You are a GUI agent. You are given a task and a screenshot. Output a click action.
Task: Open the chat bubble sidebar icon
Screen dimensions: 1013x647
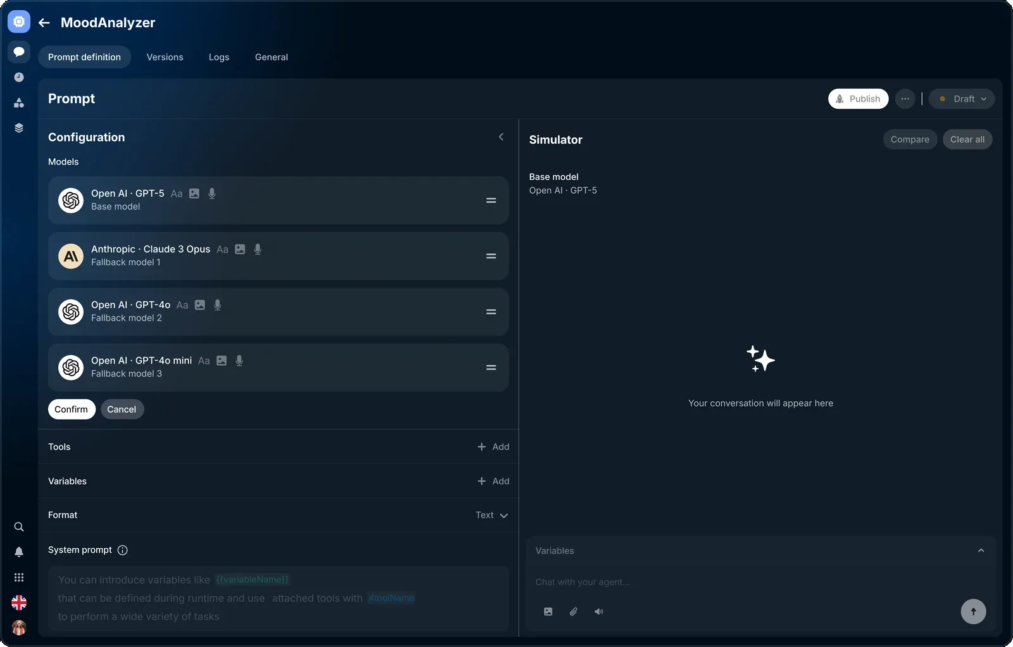[19, 52]
